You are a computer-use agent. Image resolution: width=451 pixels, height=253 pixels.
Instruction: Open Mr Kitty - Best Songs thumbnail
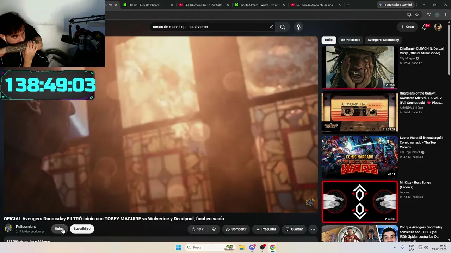click(x=360, y=202)
